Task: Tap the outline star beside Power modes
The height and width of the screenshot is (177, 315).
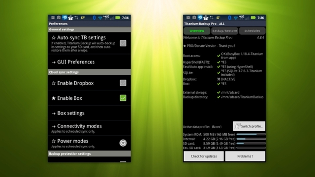Action: pyautogui.click(x=53, y=141)
